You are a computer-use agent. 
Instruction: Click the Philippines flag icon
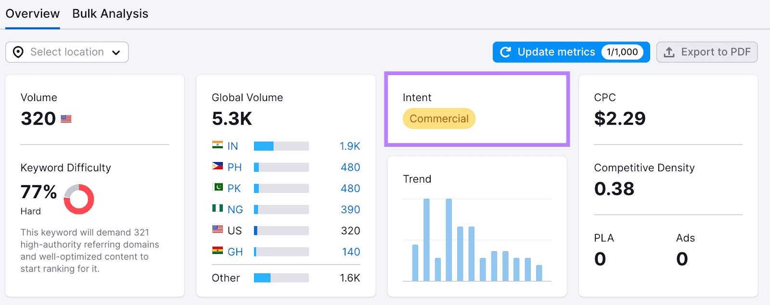218,166
